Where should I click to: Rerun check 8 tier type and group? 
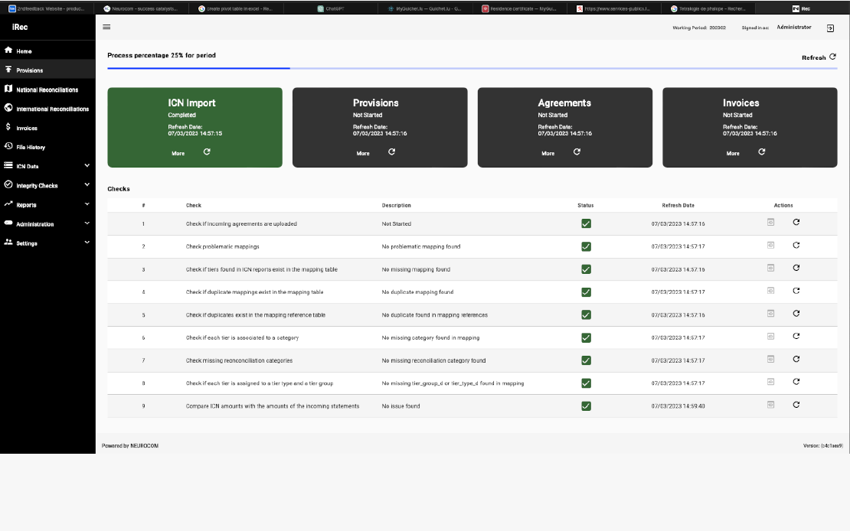796,382
